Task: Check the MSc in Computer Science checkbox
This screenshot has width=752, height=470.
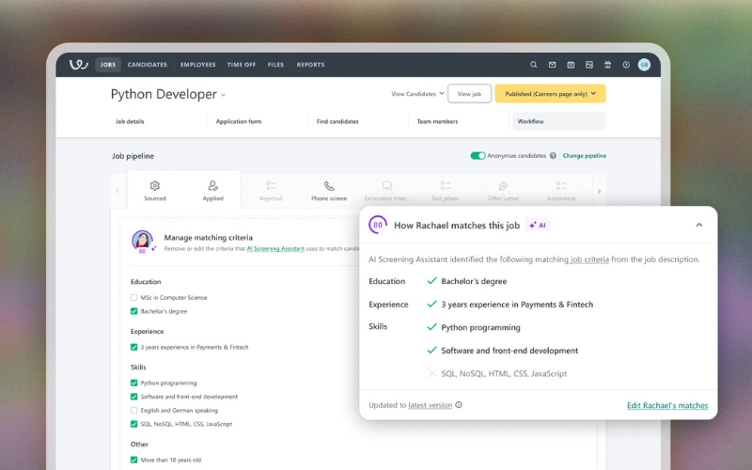Action: (134, 298)
